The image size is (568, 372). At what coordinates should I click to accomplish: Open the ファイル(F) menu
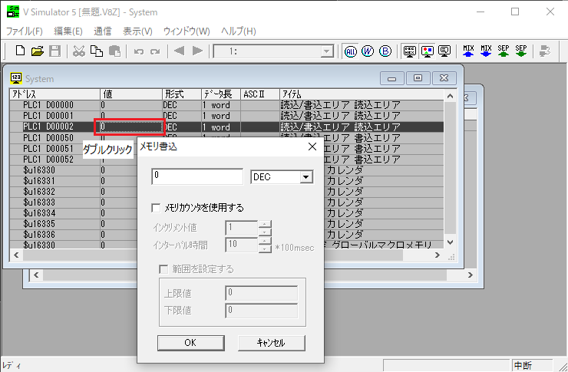pos(25,31)
